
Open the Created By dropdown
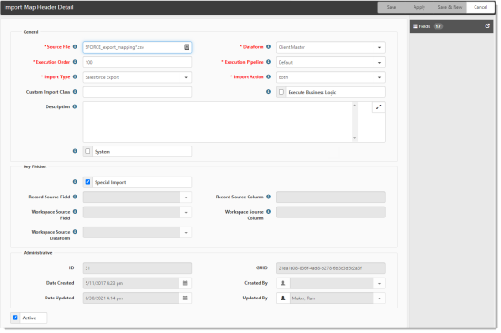coord(379,284)
